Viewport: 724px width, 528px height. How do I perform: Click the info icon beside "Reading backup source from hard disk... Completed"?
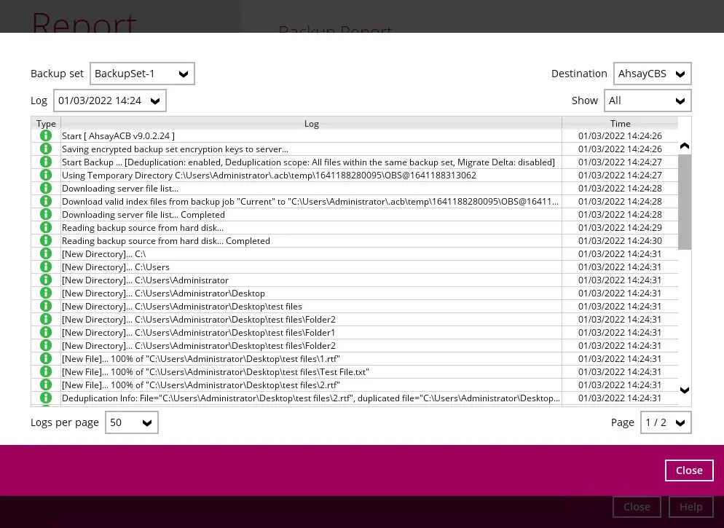[46, 240]
